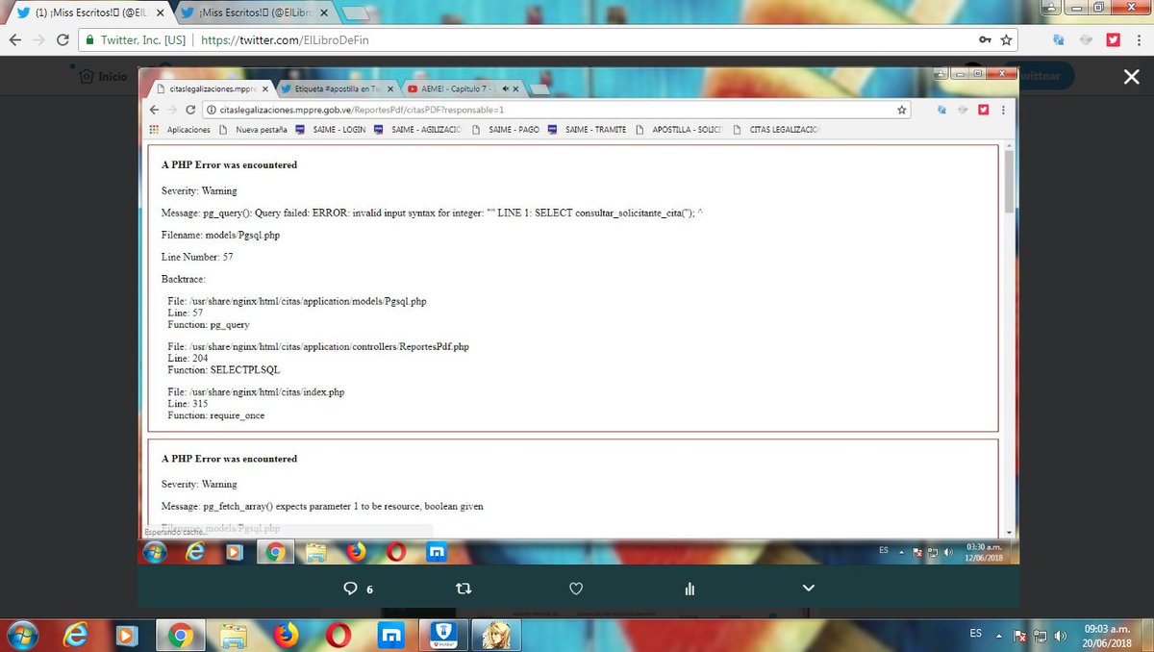Click the red Pocket extension icon in outer toolbar

pos(1114,40)
